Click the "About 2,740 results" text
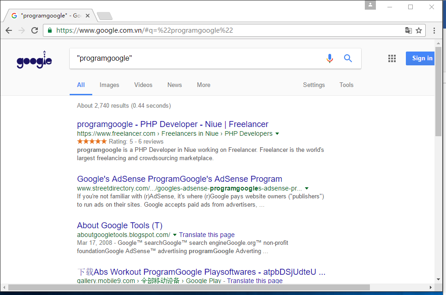Viewport: 446px width, 295px height. pos(103,106)
